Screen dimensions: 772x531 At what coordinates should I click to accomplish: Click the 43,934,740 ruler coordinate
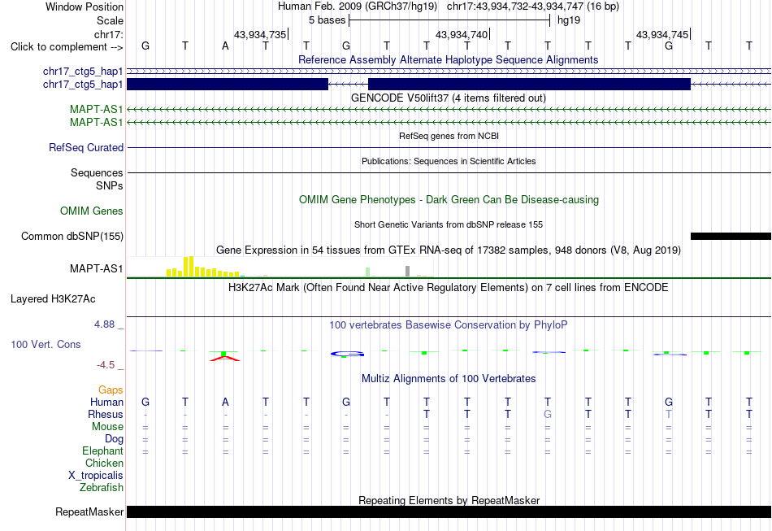tap(462, 34)
